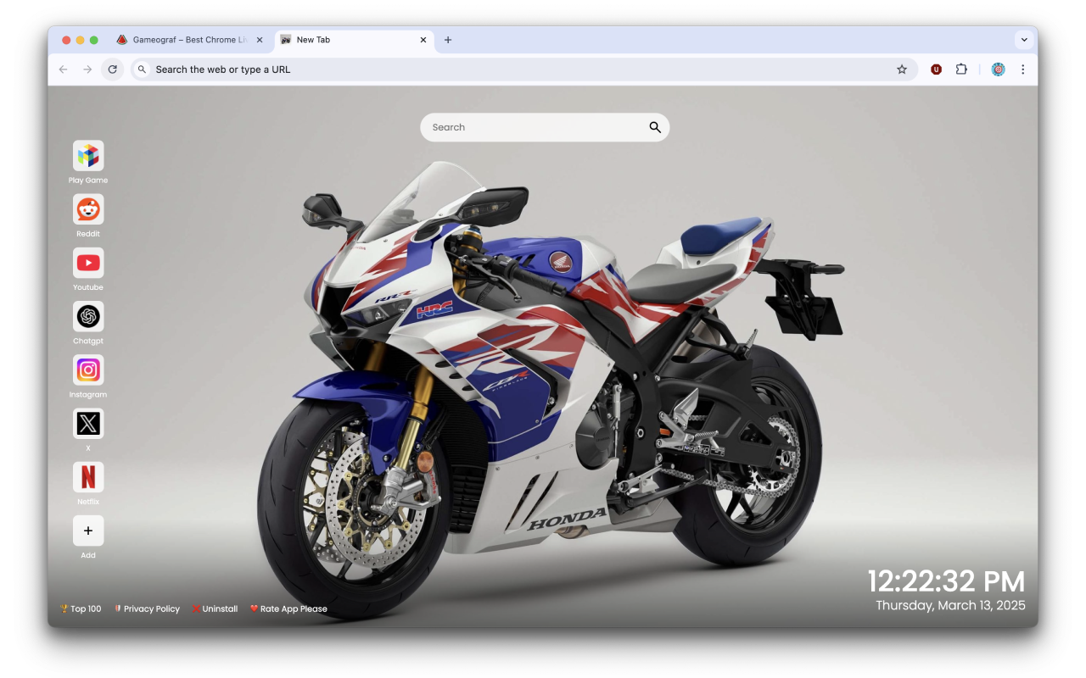
Task: Open the Play Game shortcut
Action: [x=88, y=155]
